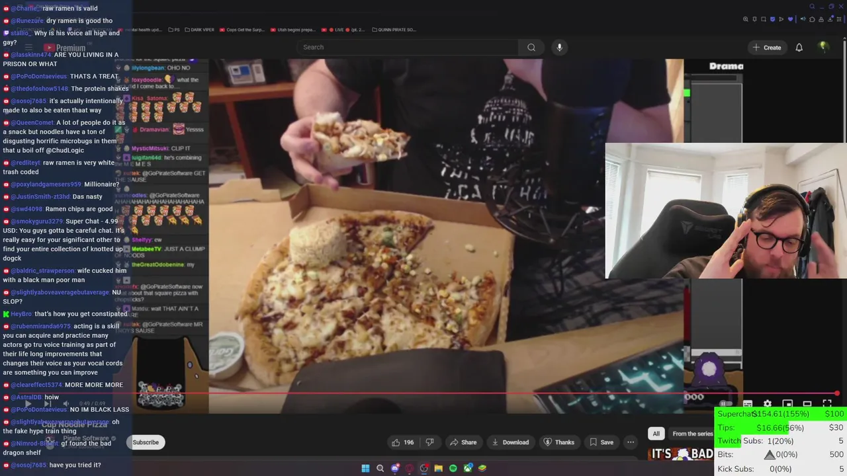Click the IT'S BAD video thumbnail
The width and height of the screenshot is (847, 476).
point(682,454)
